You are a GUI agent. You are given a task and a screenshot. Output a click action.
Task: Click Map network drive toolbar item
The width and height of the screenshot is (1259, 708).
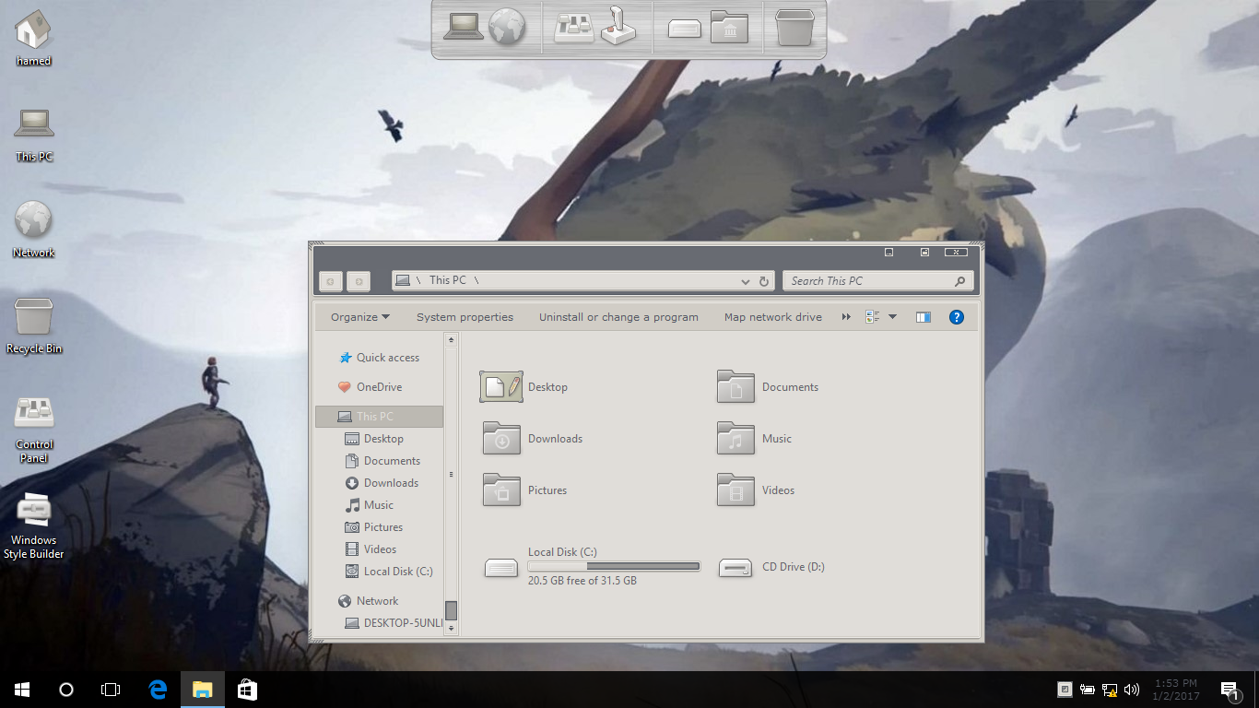point(772,317)
